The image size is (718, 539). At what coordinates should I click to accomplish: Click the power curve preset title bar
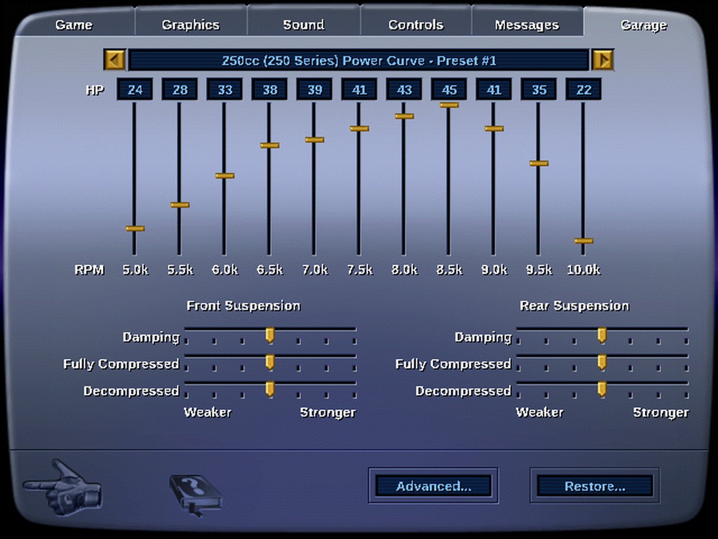point(359,60)
